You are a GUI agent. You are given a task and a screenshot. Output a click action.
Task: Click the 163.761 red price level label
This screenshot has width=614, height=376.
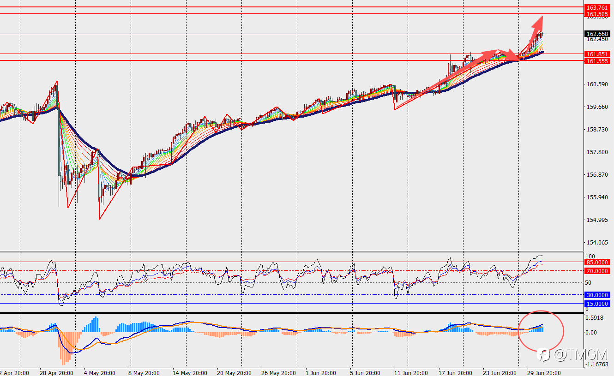(x=597, y=7)
